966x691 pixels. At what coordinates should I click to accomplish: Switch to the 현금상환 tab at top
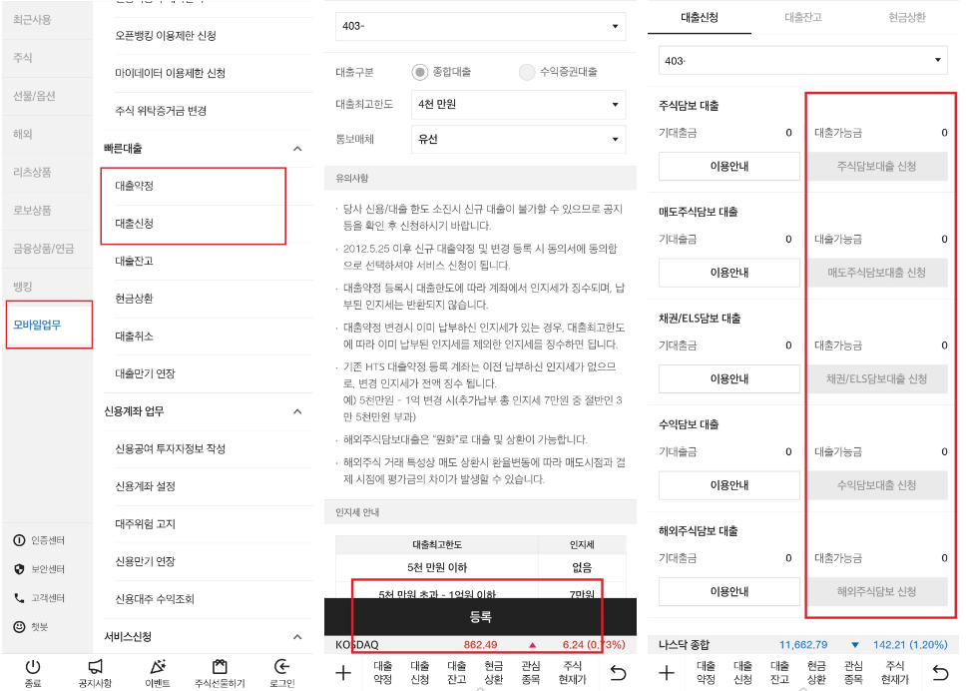906,17
